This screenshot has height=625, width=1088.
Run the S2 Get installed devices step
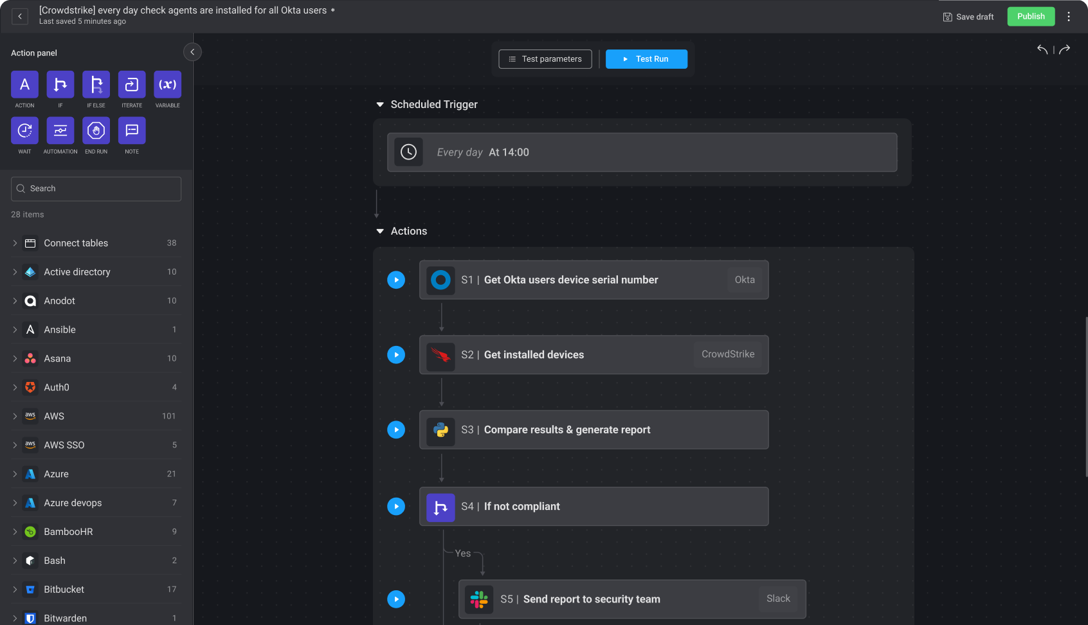(x=396, y=354)
